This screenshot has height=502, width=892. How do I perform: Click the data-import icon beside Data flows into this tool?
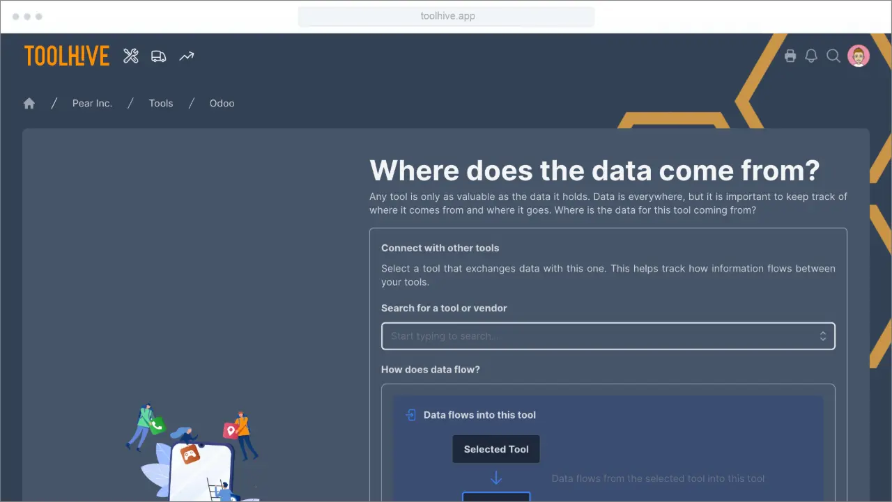click(x=410, y=414)
